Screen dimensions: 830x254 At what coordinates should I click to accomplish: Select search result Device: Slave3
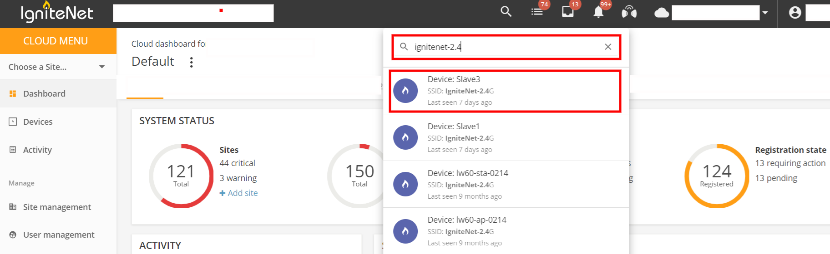point(506,91)
